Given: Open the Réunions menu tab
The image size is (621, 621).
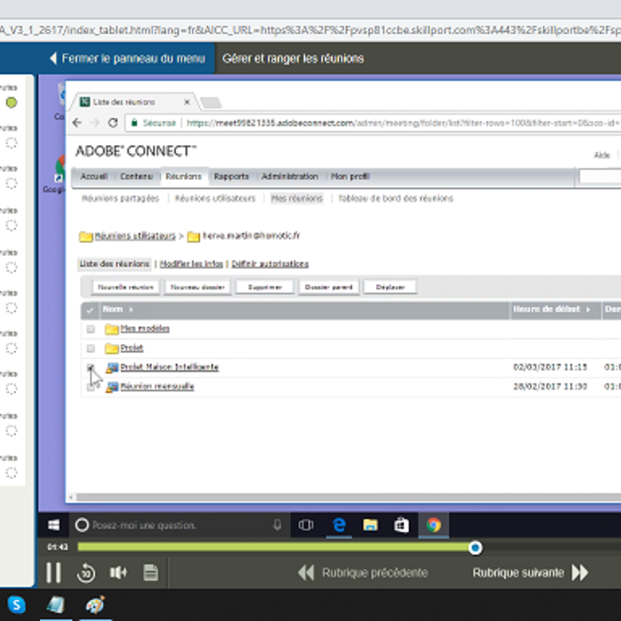Looking at the screenshot, I should tap(184, 176).
